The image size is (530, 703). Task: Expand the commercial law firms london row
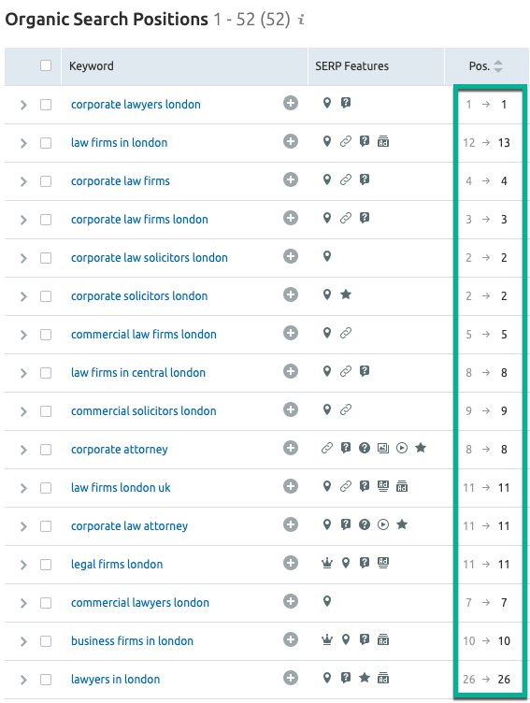click(23, 335)
